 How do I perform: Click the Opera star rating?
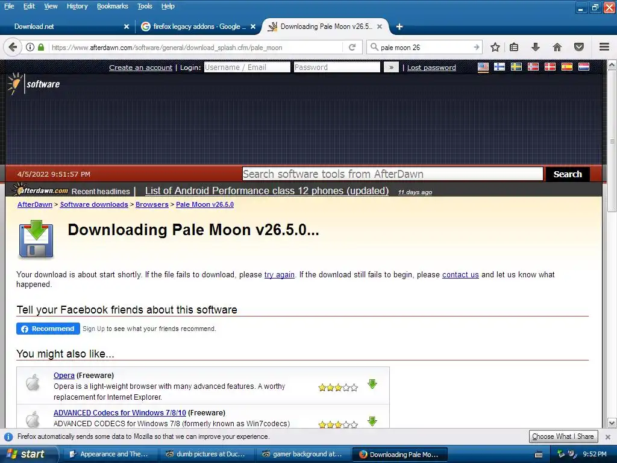tap(338, 388)
